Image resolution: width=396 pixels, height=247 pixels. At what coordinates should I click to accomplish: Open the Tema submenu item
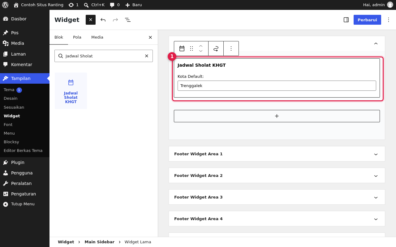click(x=9, y=90)
